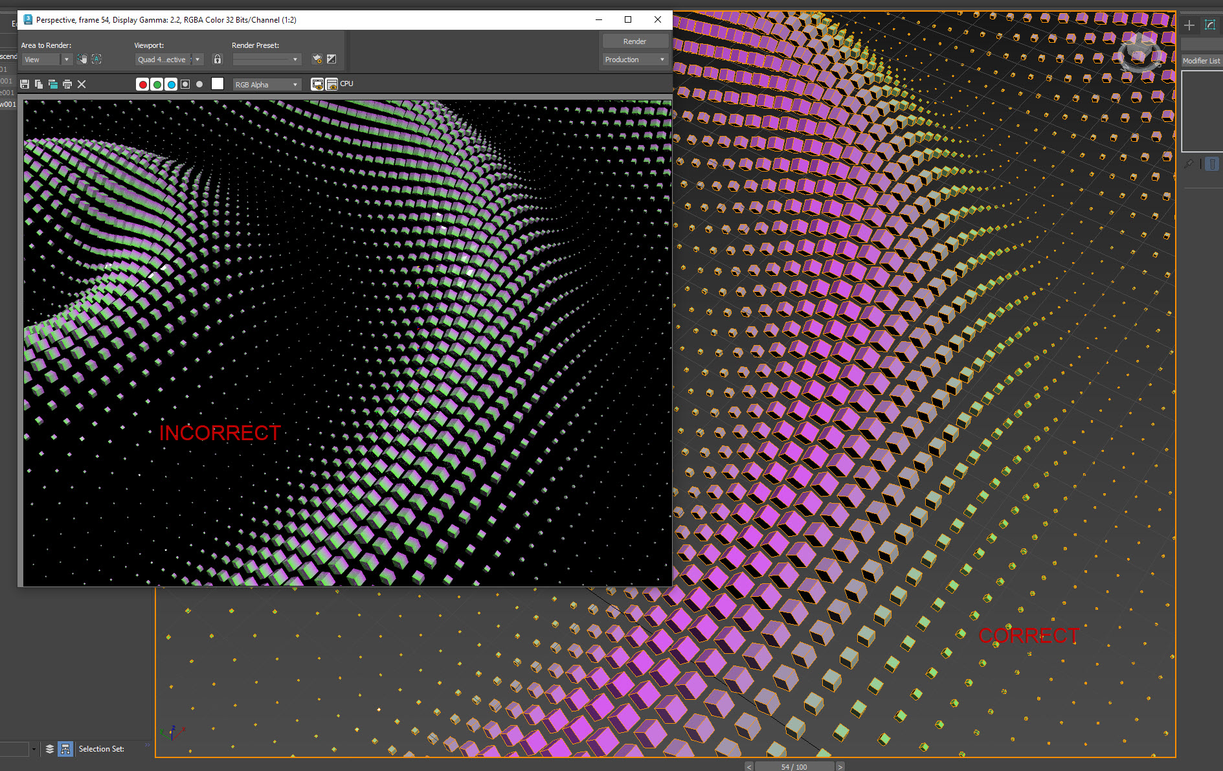Switch to the Modify panel tab

(1209, 25)
